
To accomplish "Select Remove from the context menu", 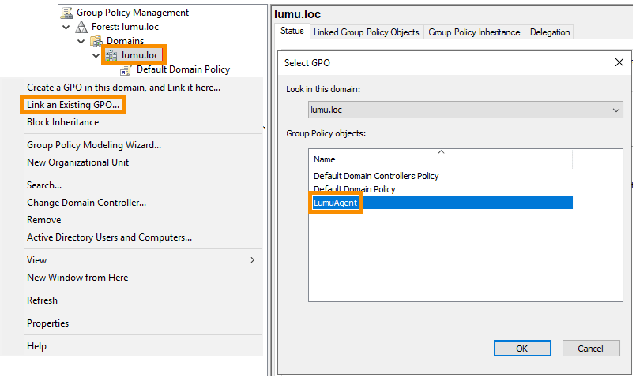I will click(43, 220).
